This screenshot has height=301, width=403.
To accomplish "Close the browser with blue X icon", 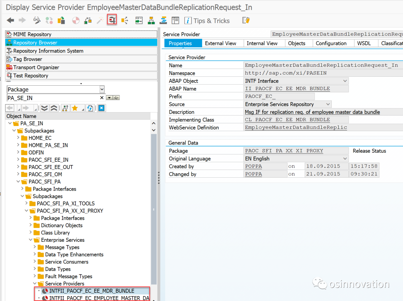I will (101, 108).
